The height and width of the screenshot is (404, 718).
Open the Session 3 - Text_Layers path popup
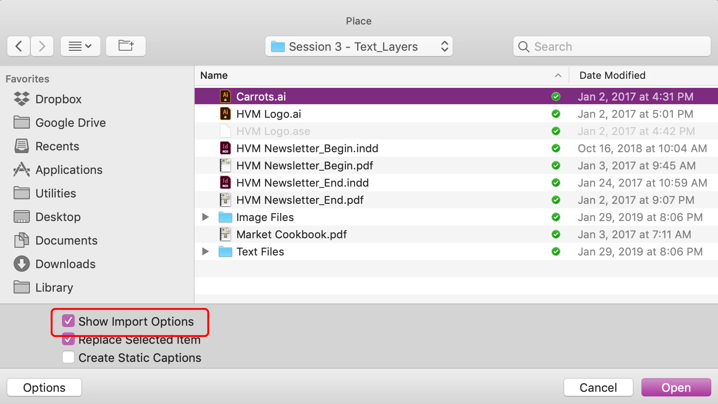click(x=359, y=46)
